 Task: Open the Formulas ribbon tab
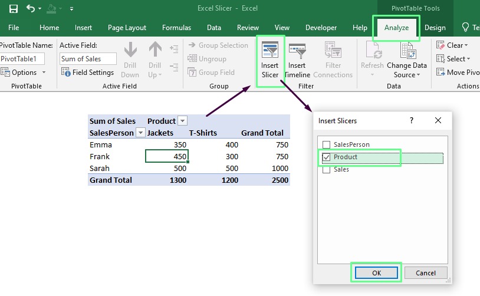[x=176, y=28]
